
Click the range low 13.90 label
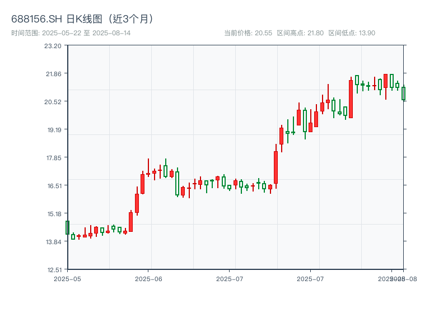click(x=352, y=33)
